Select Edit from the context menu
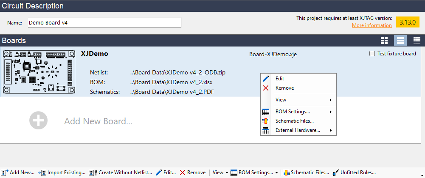The image size is (425, 178). [280, 79]
